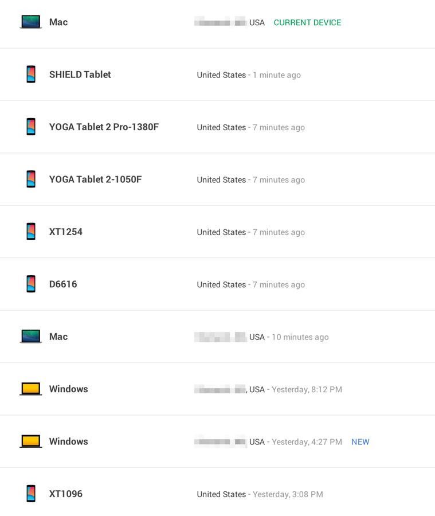Click yellow laptop icon for Windows 4:27 PM
The image size is (435, 516).
coord(30,441)
